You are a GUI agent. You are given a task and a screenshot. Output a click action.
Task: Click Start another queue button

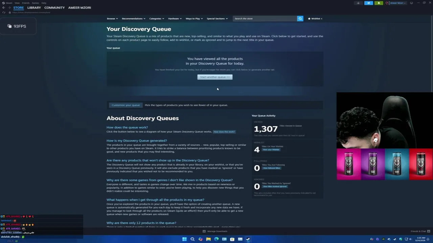click(x=215, y=77)
